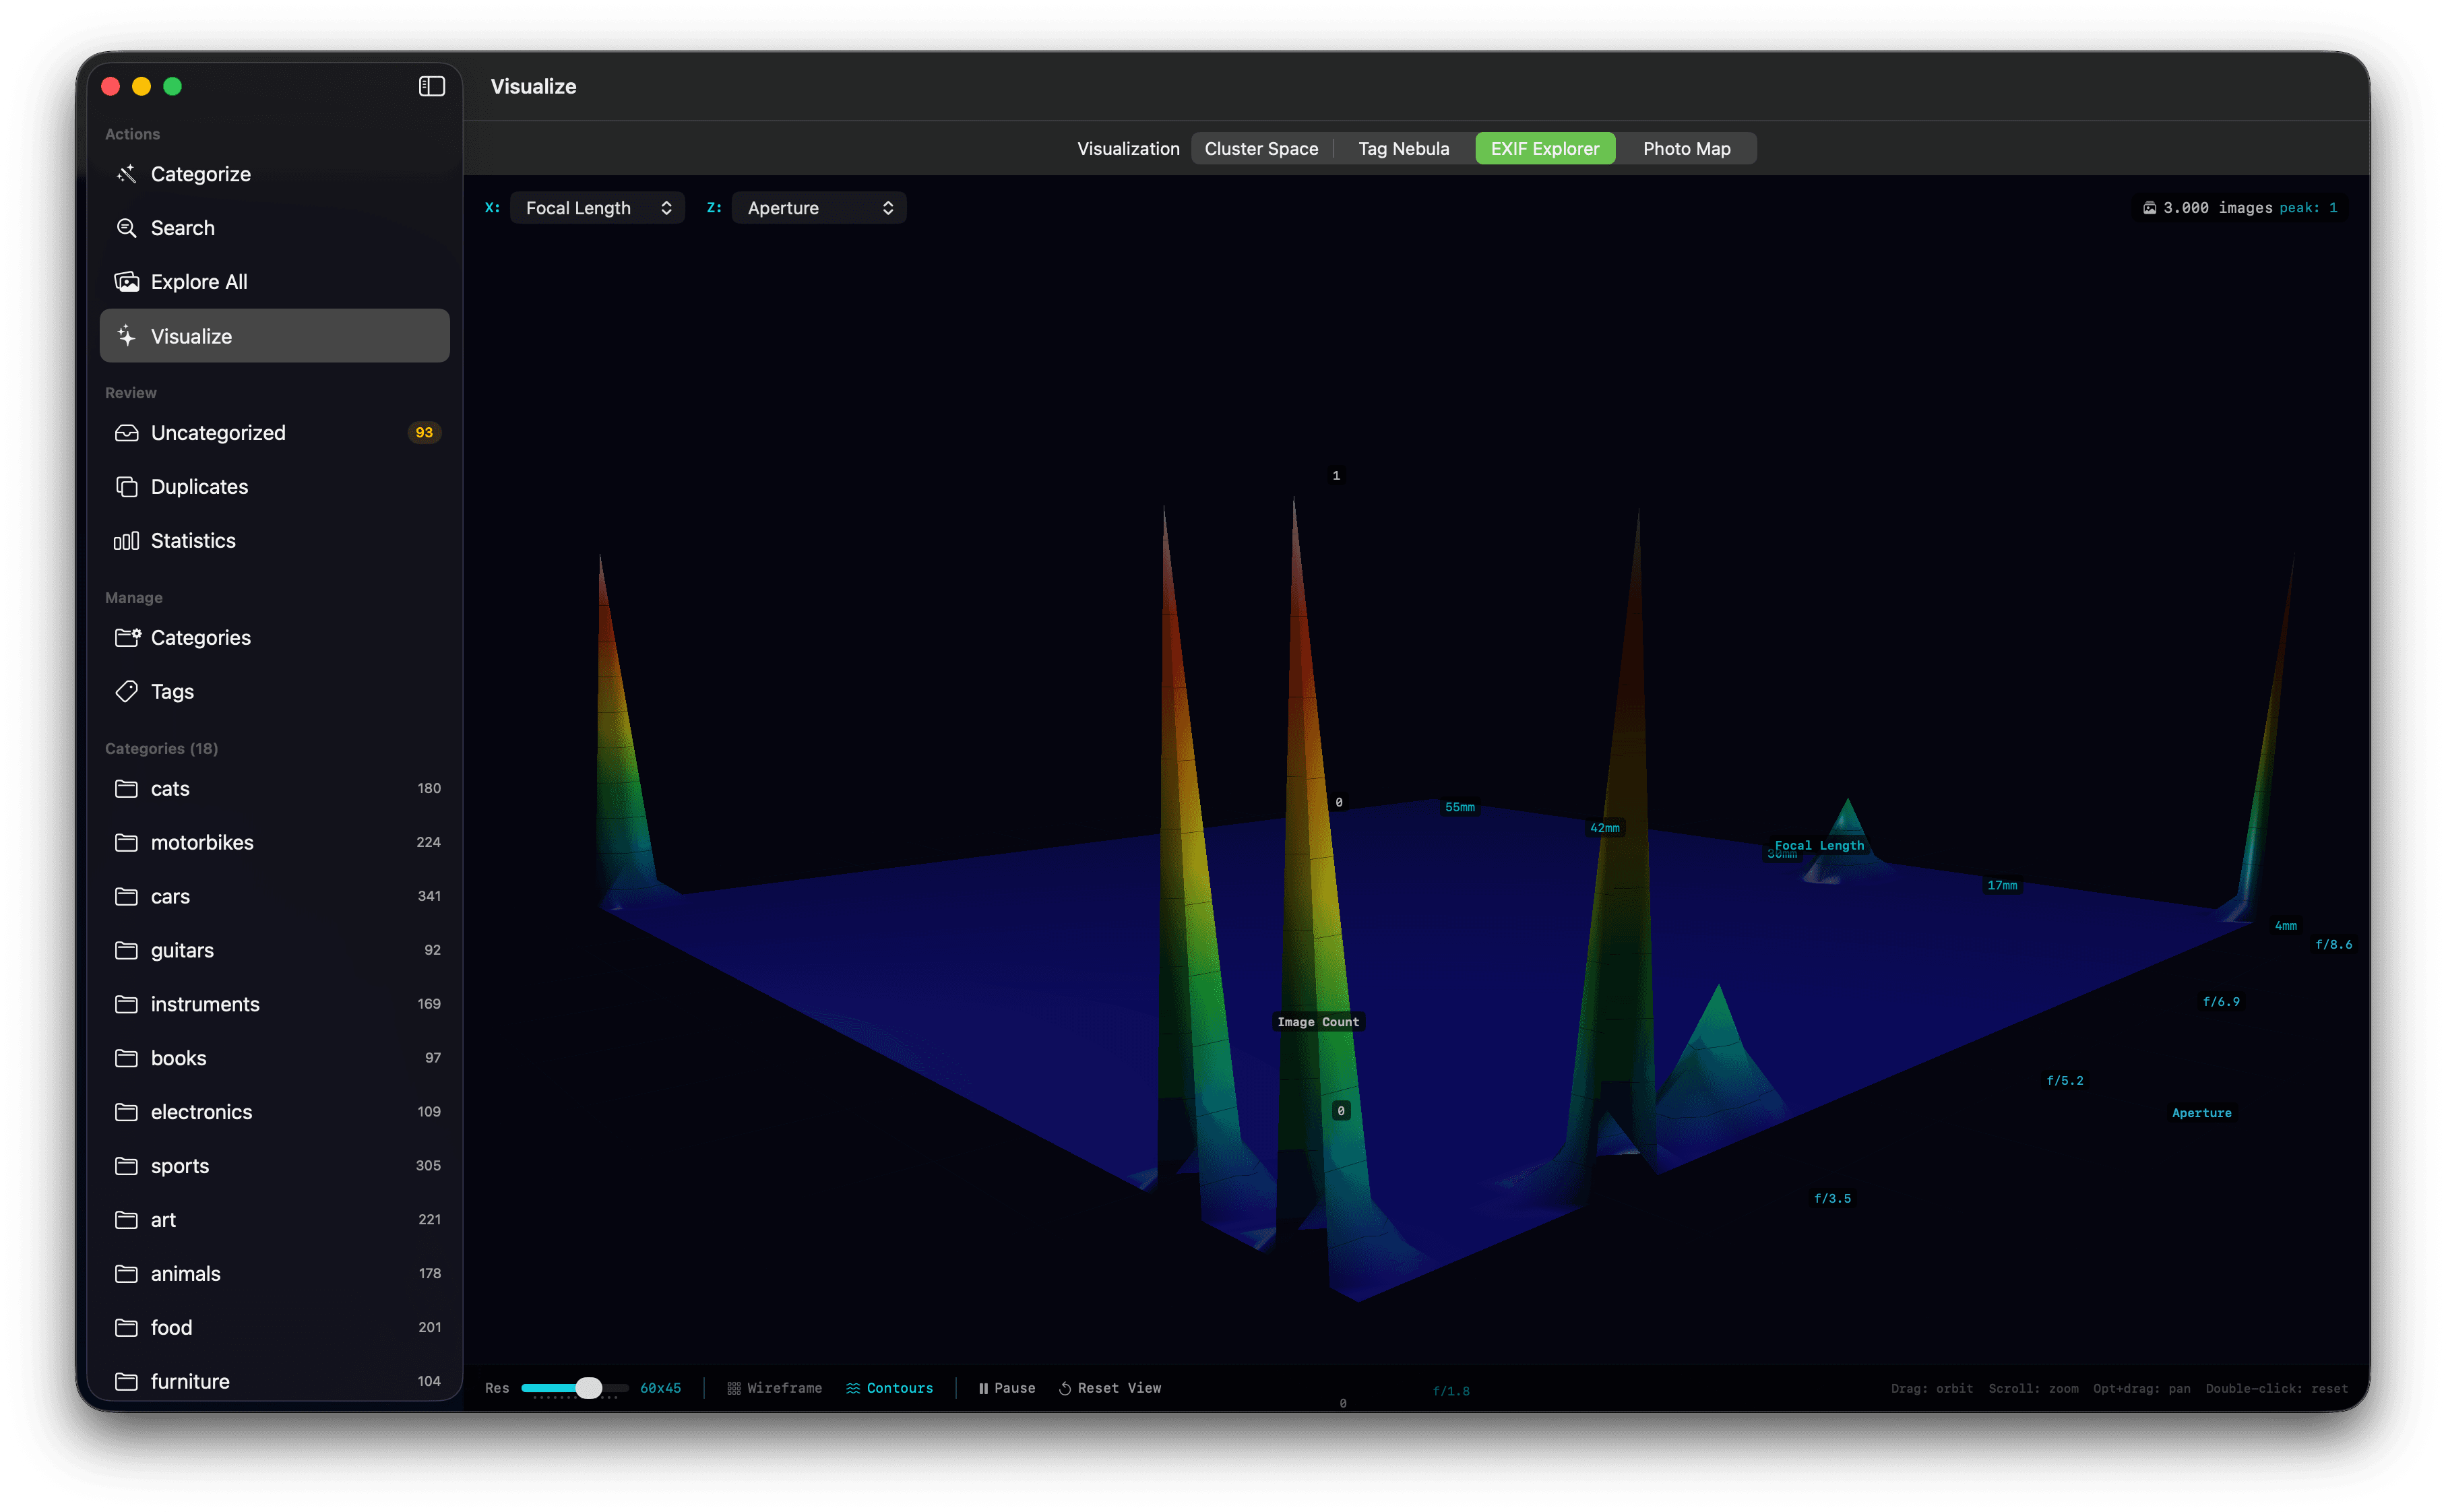The height and width of the screenshot is (1512, 2446).
Task: Click the sports folder icon
Action: 126,1166
